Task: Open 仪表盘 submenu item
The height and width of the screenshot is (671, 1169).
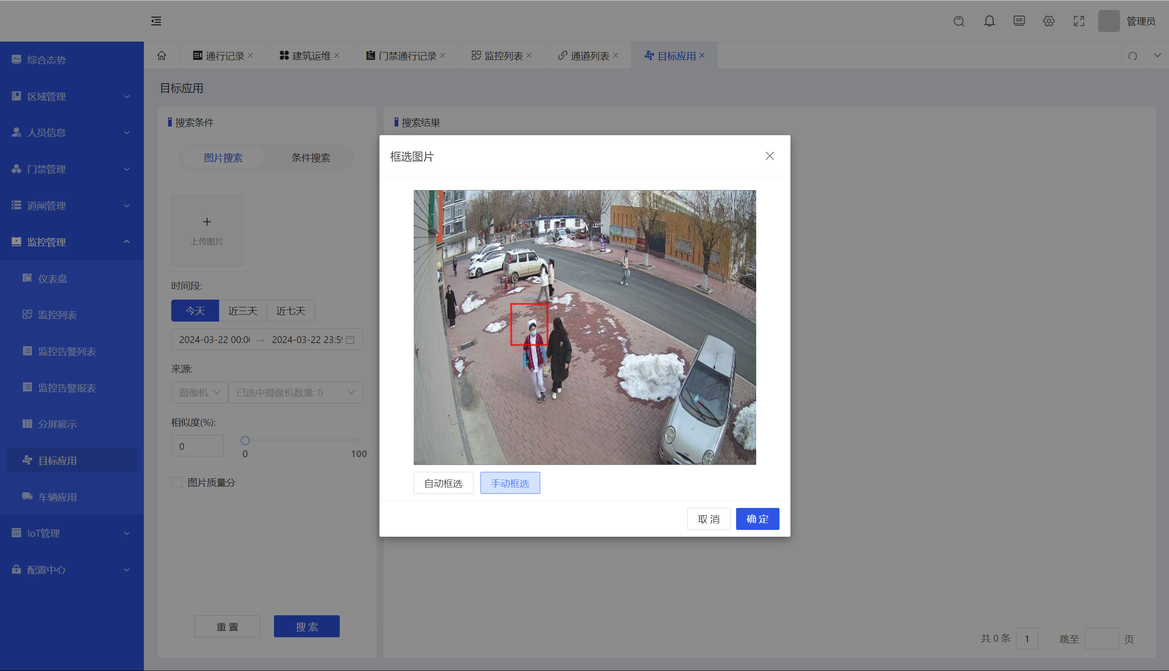Action: coord(72,278)
